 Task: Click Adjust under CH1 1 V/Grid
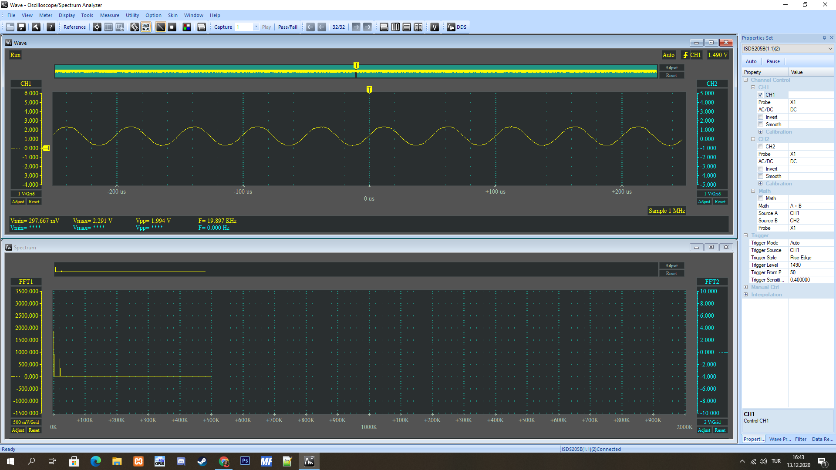(18, 202)
